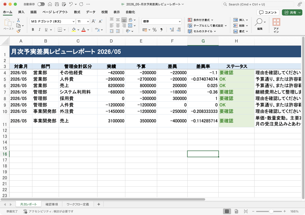The width and height of the screenshot is (305, 215).
Task: Apply comma style format
Action: (x=161, y=30)
